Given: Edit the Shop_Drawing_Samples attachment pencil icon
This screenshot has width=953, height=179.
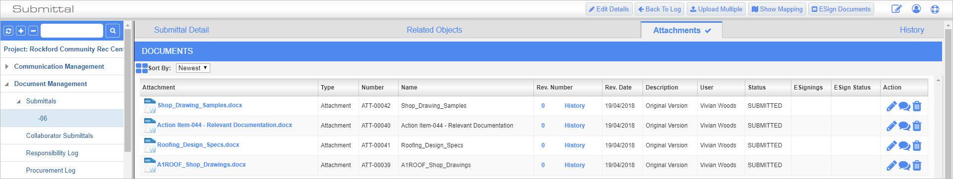Looking at the screenshot, I should [x=892, y=106].
